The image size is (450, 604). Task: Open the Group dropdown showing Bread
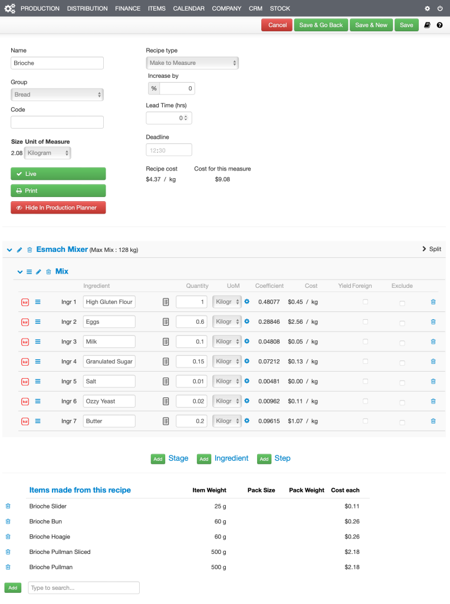coord(57,95)
